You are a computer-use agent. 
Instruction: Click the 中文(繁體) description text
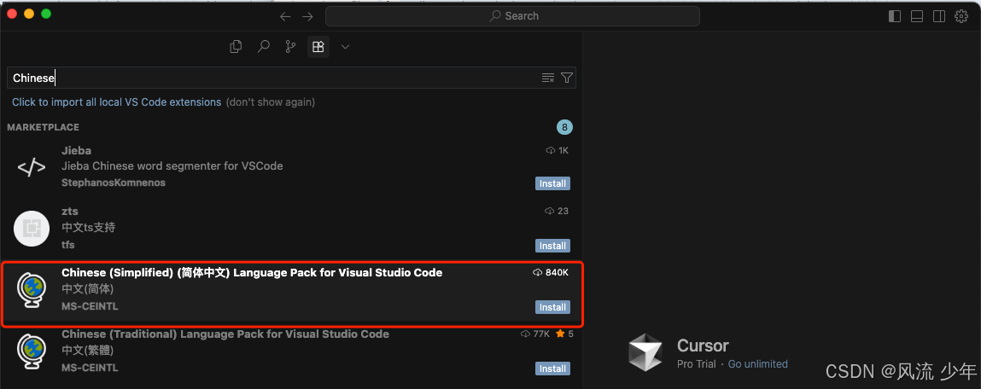click(87, 351)
